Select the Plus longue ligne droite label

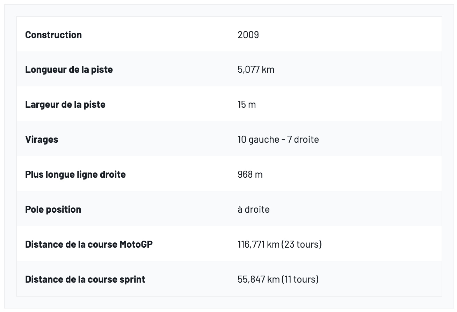click(x=75, y=174)
